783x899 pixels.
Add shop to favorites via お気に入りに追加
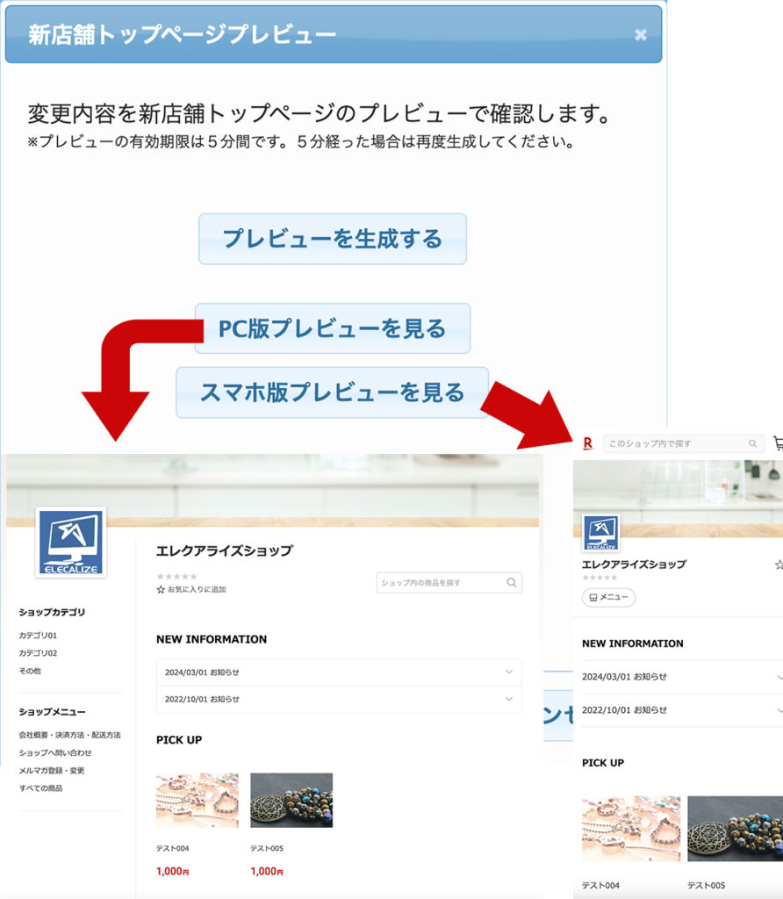click(x=190, y=589)
